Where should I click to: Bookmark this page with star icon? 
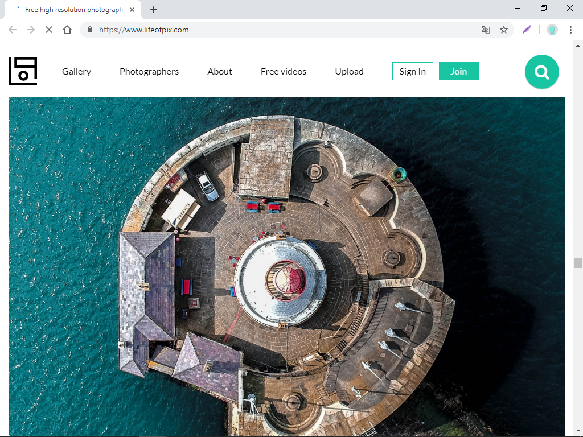tap(503, 30)
